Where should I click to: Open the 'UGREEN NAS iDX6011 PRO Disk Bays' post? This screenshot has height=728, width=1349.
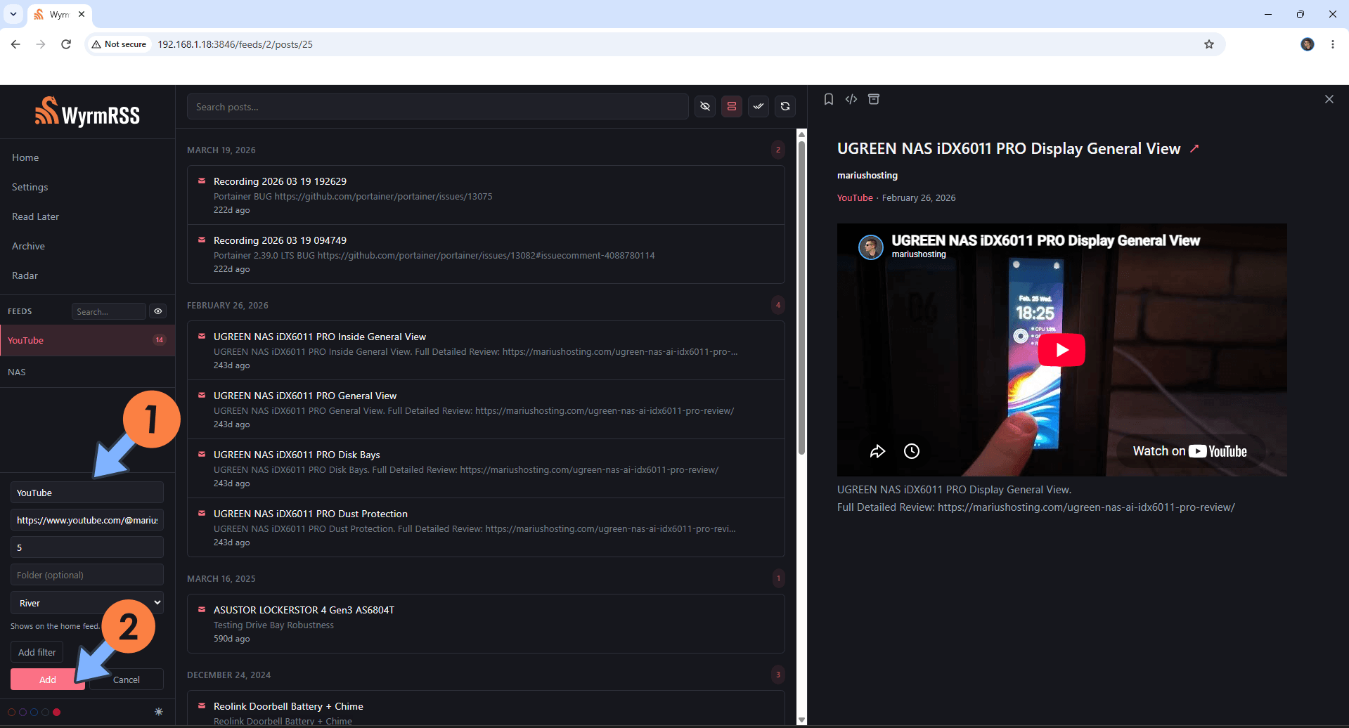[x=486, y=469]
